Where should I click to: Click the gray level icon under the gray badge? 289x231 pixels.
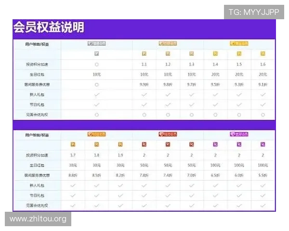97,53
